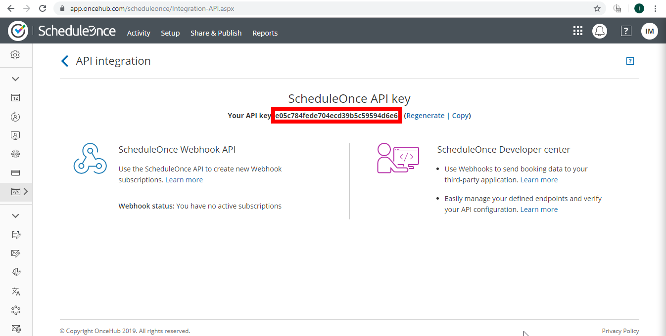Open the IM user profile menu

pos(650,31)
